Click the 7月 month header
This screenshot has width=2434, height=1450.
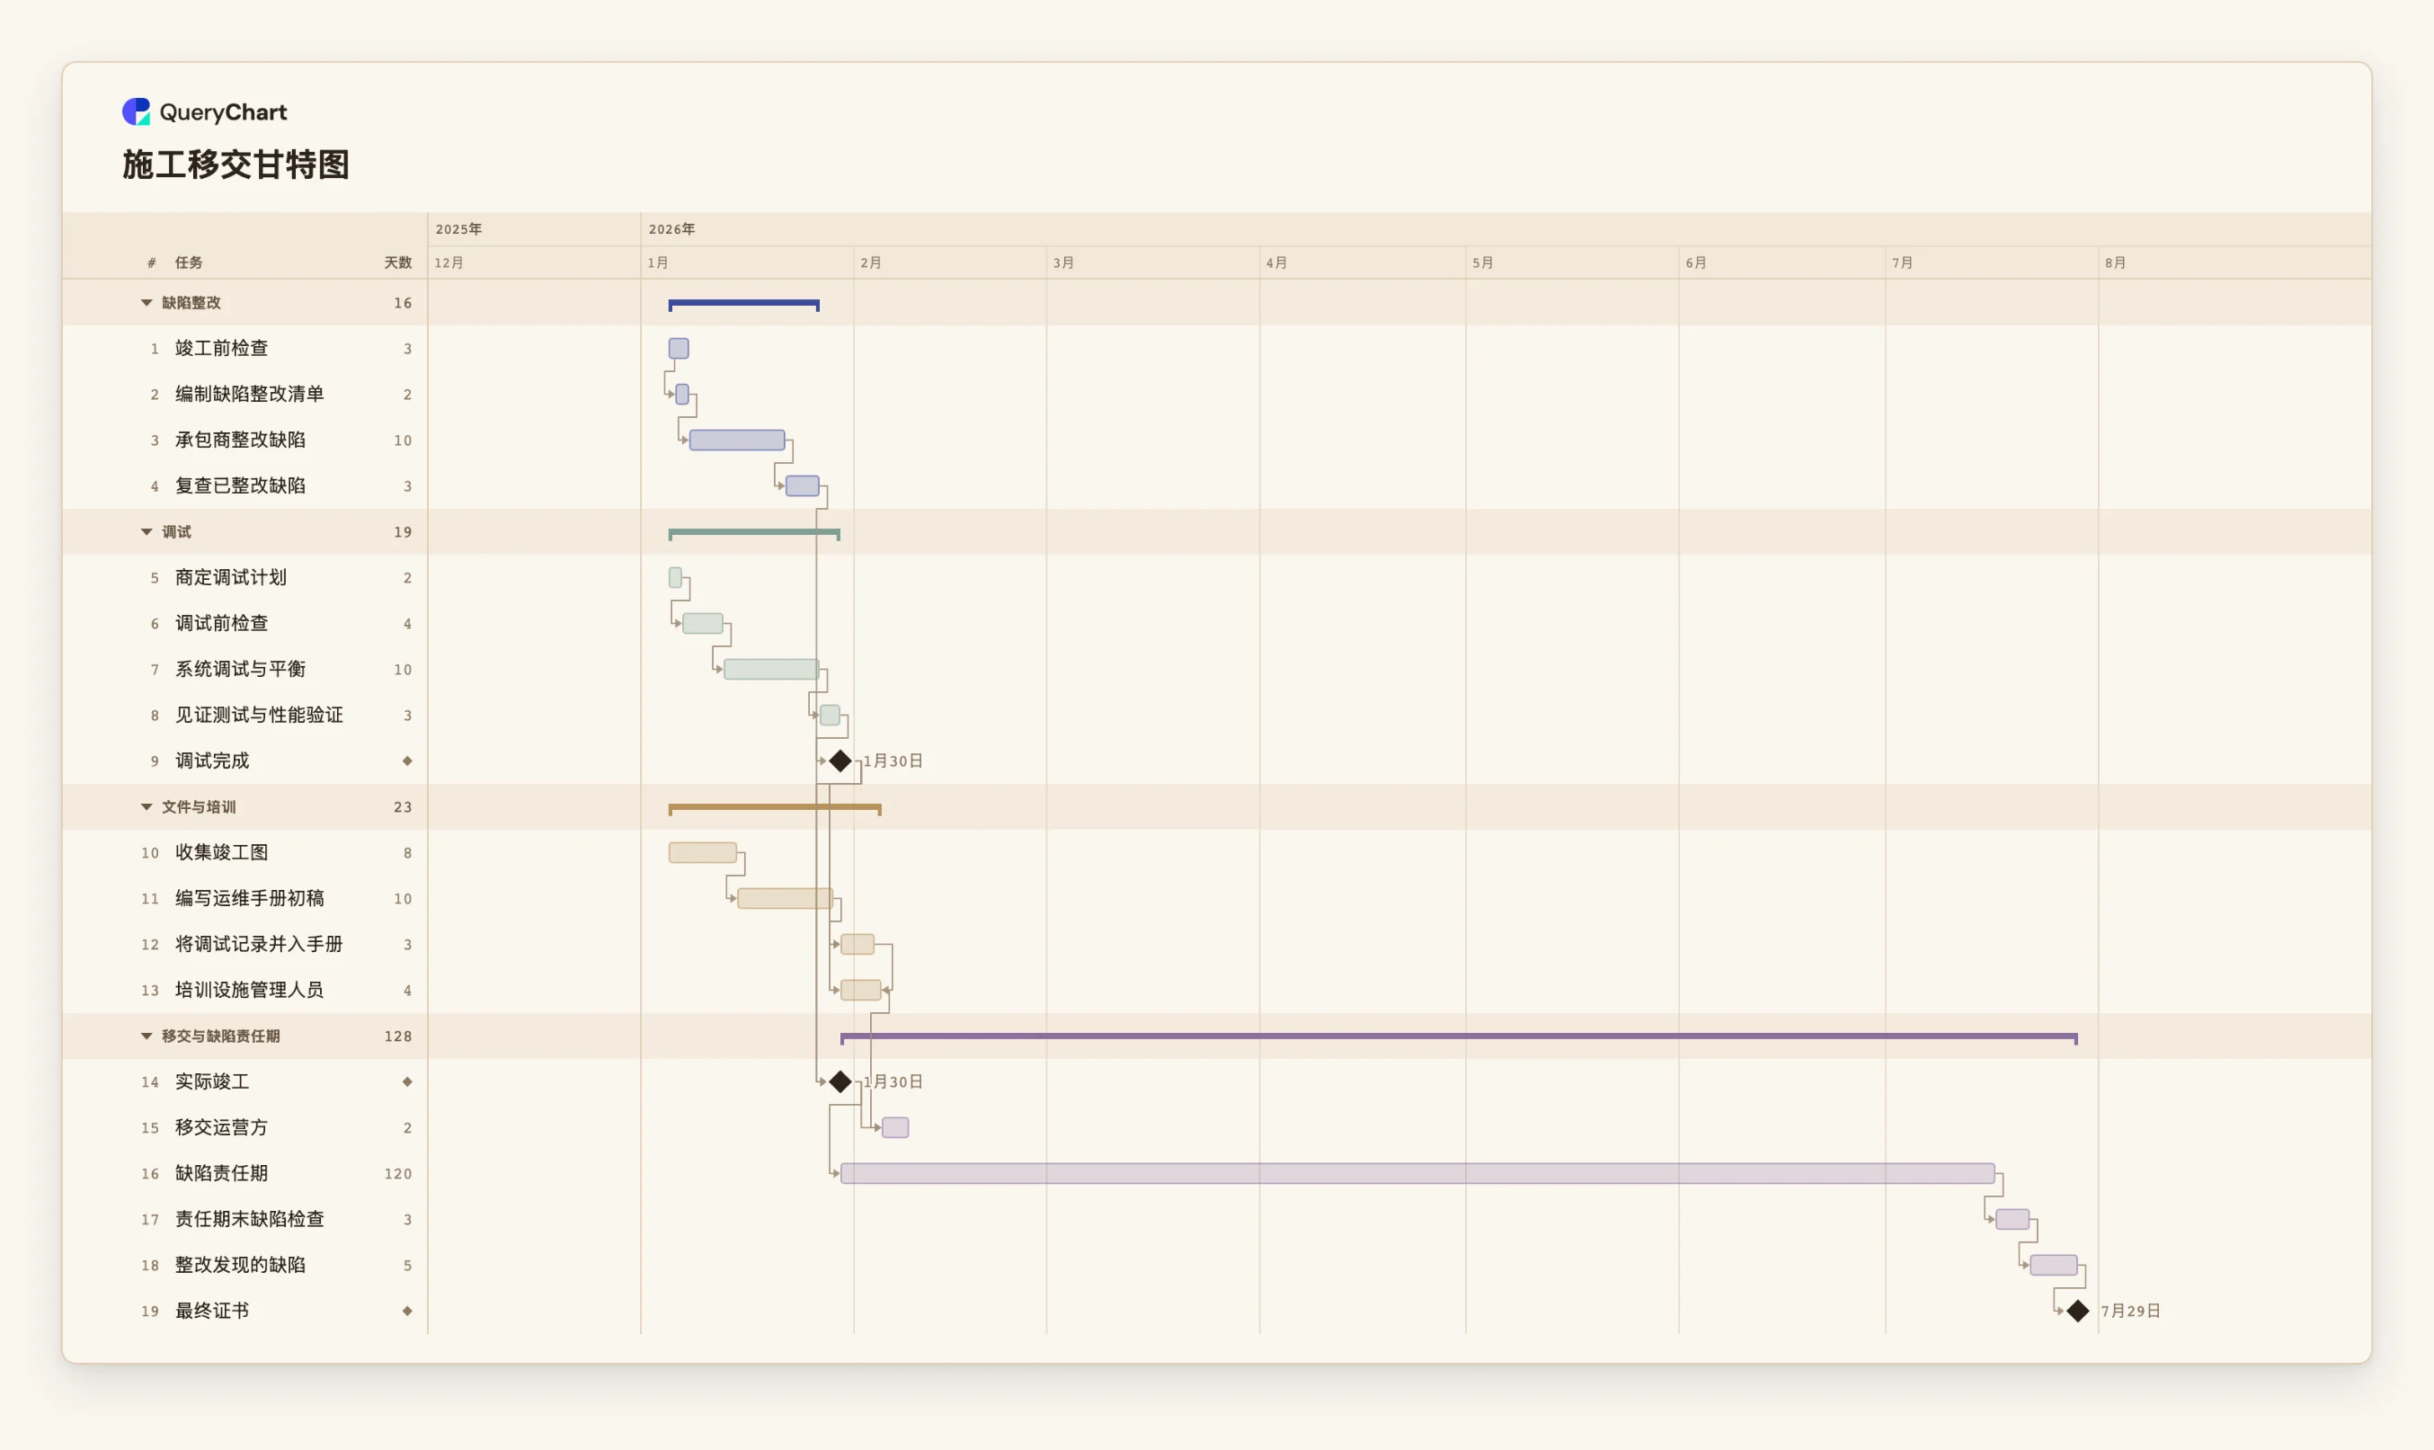(x=1903, y=262)
